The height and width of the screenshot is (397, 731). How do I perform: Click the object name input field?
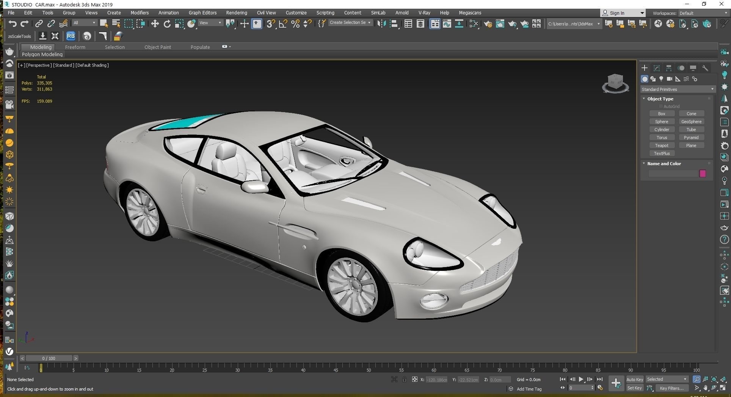pyautogui.click(x=673, y=173)
